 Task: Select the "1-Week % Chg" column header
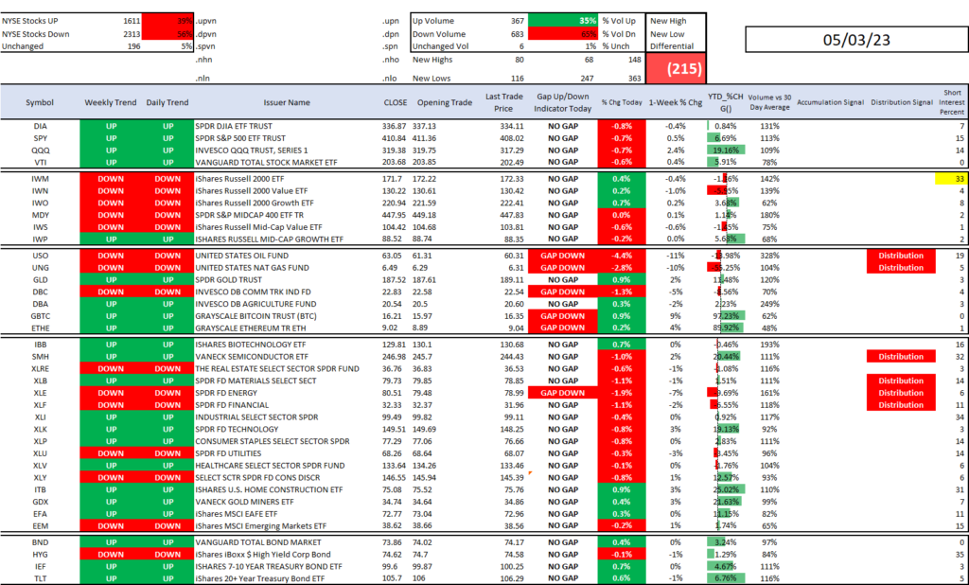click(676, 102)
